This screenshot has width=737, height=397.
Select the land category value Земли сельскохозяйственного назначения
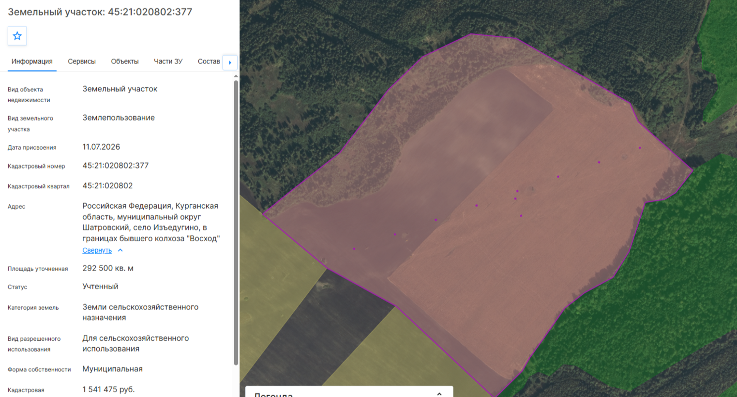pos(140,312)
